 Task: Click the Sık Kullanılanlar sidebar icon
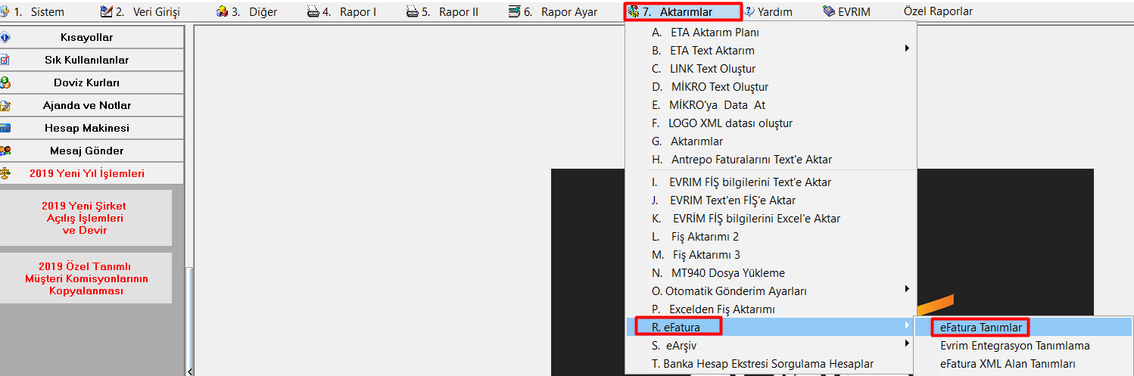tap(5, 60)
